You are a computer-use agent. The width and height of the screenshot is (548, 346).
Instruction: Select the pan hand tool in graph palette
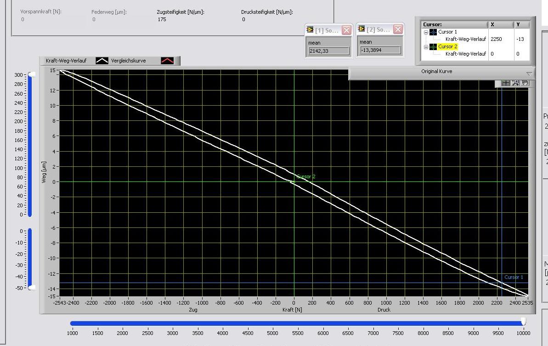pos(525,83)
